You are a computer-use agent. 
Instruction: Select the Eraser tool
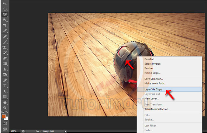tap(5, 58)
